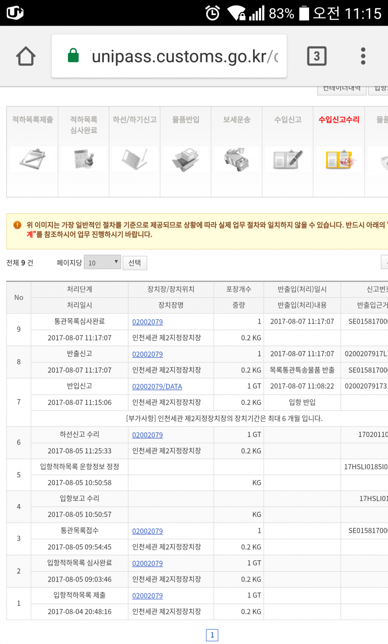The image size is (388, 644).
Task: Click the 물품반입 warehouse step icon
Action: coord(185,159)
